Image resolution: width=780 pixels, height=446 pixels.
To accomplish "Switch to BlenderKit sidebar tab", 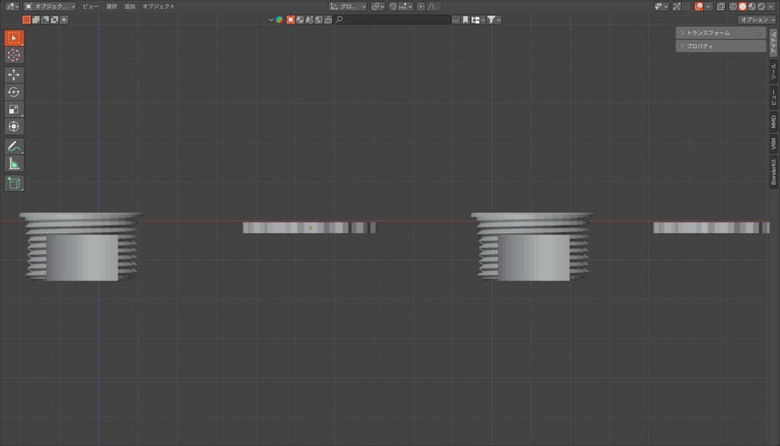I will tap(774, 171).
